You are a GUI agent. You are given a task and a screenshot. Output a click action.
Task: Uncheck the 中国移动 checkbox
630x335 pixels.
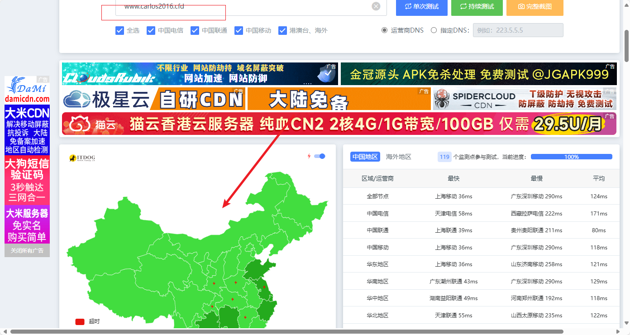(239, 30)
